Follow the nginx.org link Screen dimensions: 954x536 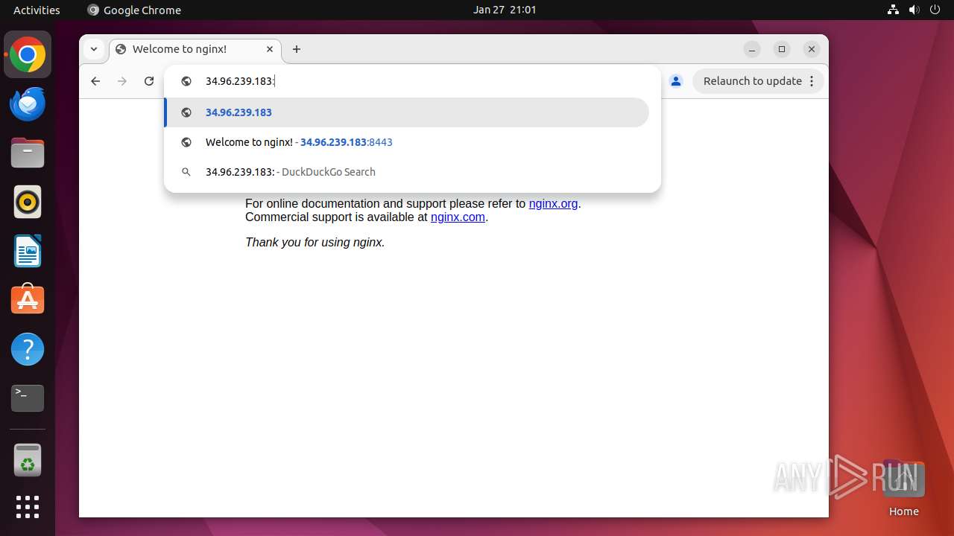click(x=553, y=203)
